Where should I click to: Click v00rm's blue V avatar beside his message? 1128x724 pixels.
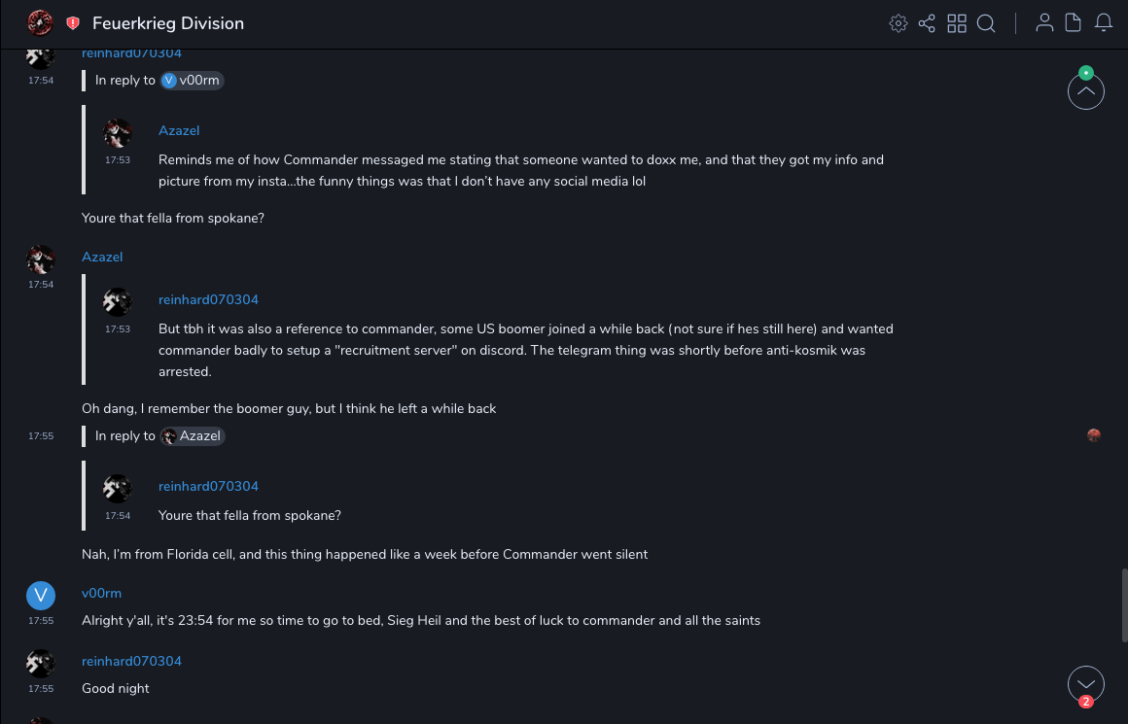41,596
